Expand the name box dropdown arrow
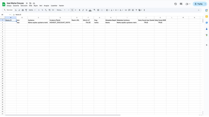The height and width of the screenshot is (117, 209). [x=10, y=15]
